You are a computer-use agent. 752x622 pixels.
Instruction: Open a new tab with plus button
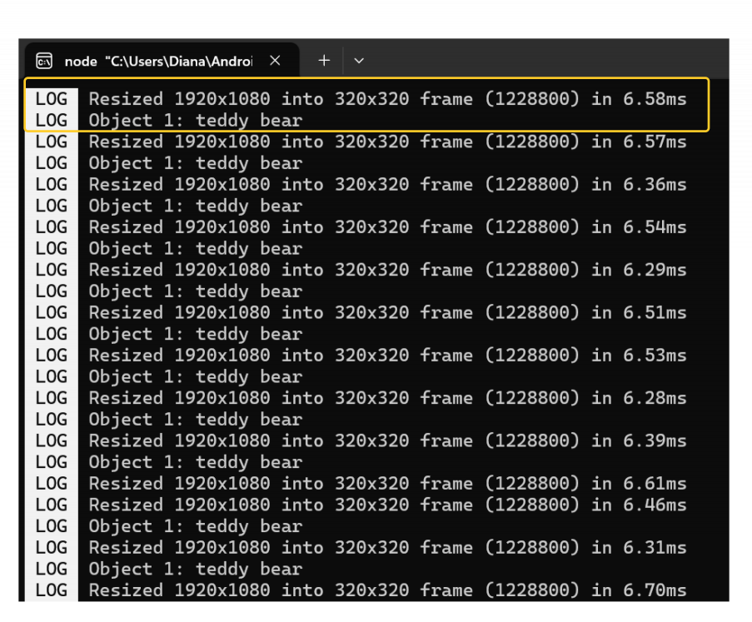pos(324,61)
